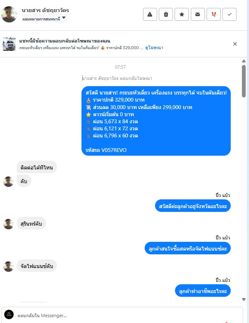Open the มอบหมายการสนทนานี้ assignment dropdown
Viewport: 249px width, 323px height.
point(44,19)
